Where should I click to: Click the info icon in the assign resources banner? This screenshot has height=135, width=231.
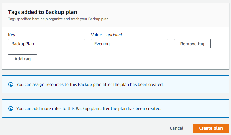coord(11,84)
